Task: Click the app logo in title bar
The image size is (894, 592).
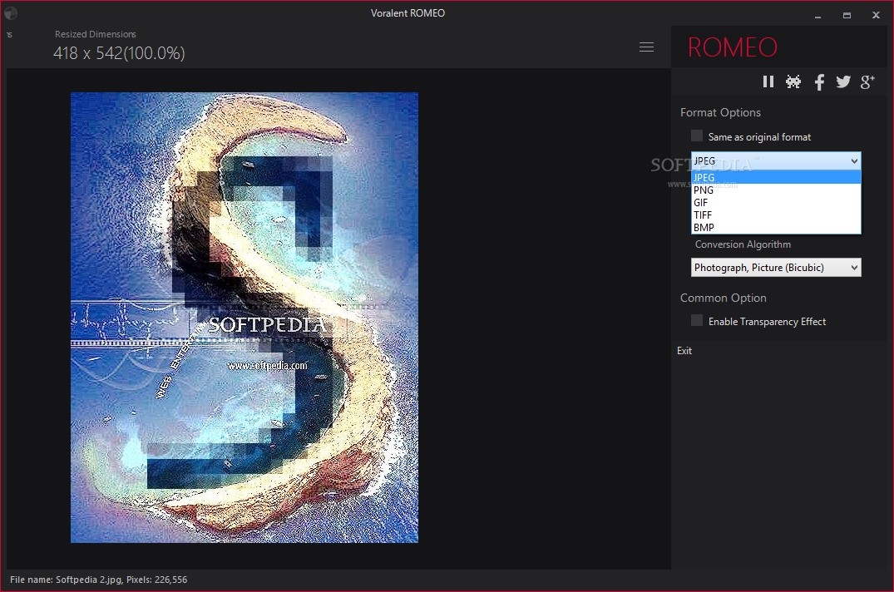Action: pyautogui.click(x=10, y=12)
